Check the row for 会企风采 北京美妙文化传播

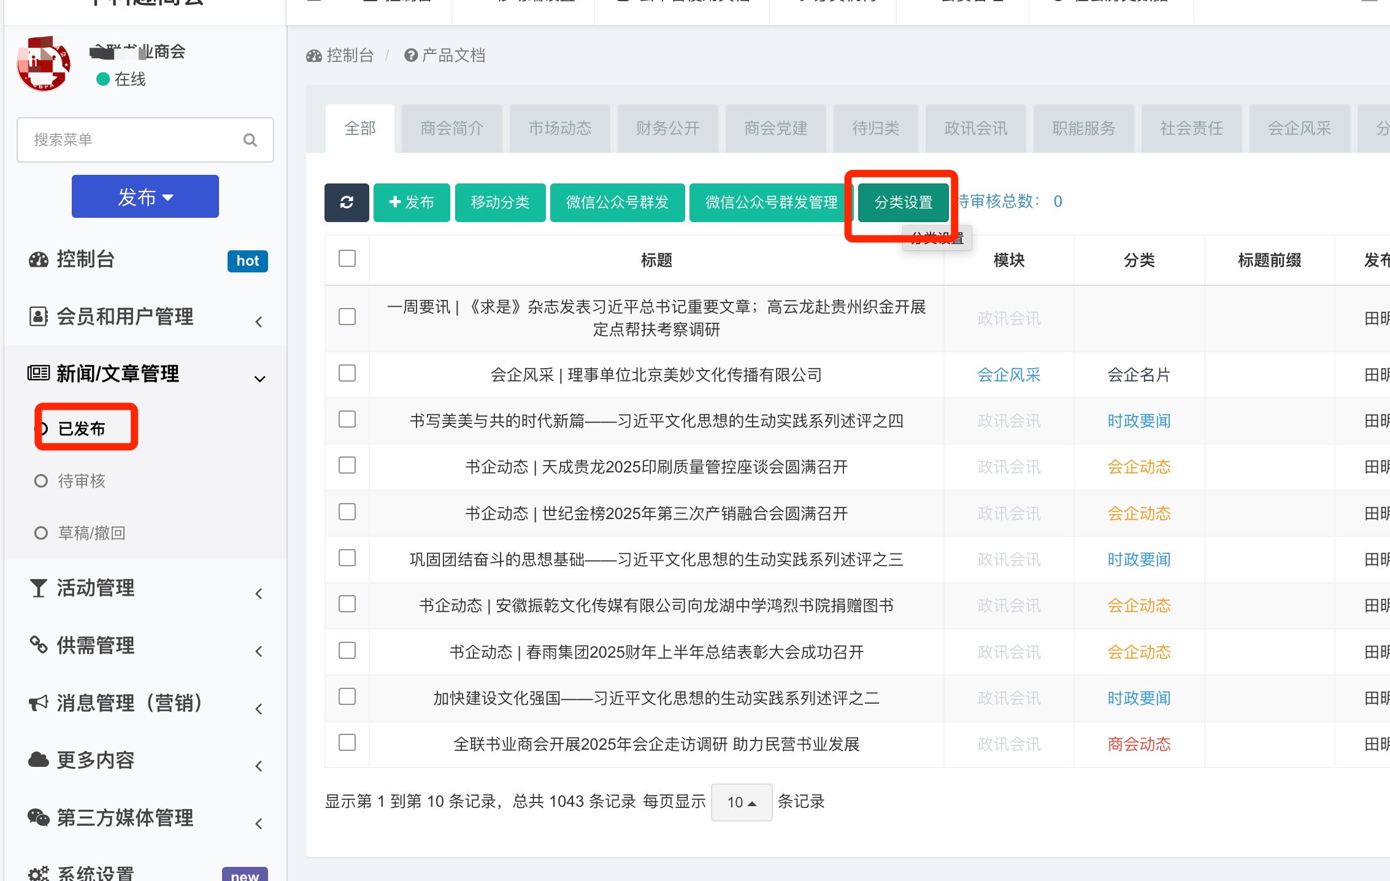pyautogui.click(x=347, y=374)
